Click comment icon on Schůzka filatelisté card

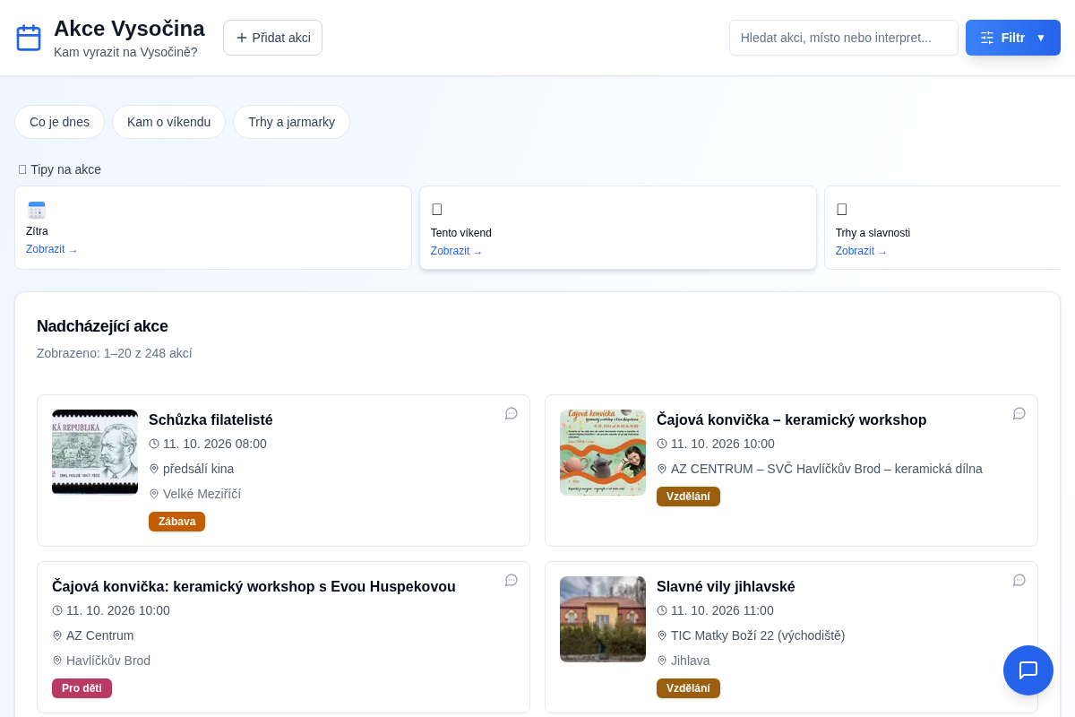512,413
